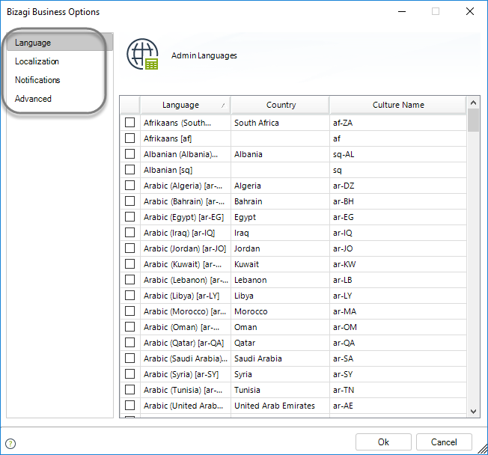Tick the Albanian (Albania) checkbox
Screen dimensions: 488x455
click(129, 153)
